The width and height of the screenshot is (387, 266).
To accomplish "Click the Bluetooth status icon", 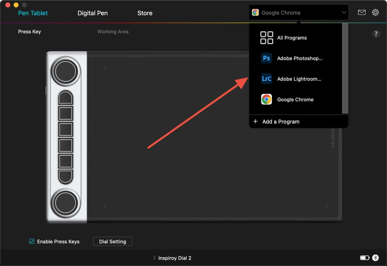I will tap(375, 258).
